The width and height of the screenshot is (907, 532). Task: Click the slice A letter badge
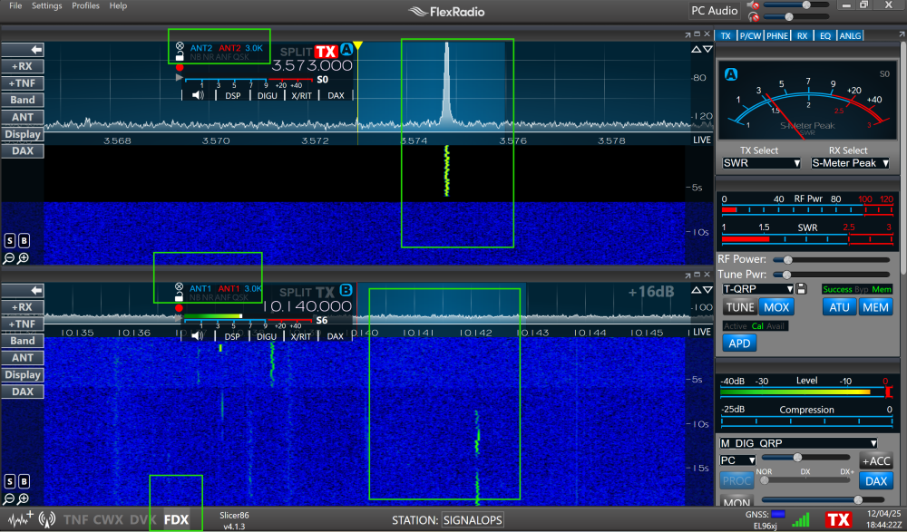pyautogui.click(x=346, y=50)
